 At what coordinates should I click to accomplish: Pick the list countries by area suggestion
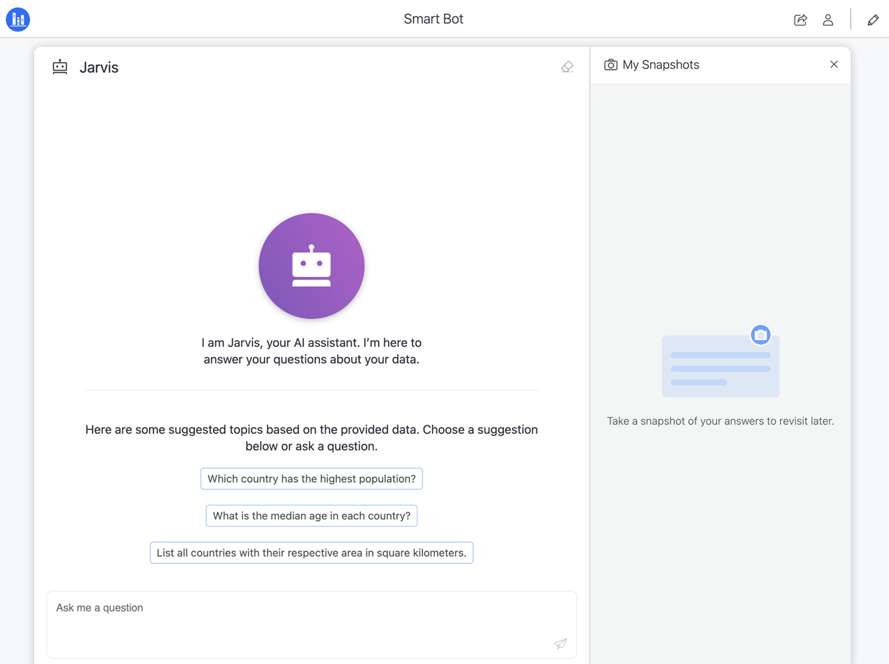pyautogui.click(x=311, y=553)
